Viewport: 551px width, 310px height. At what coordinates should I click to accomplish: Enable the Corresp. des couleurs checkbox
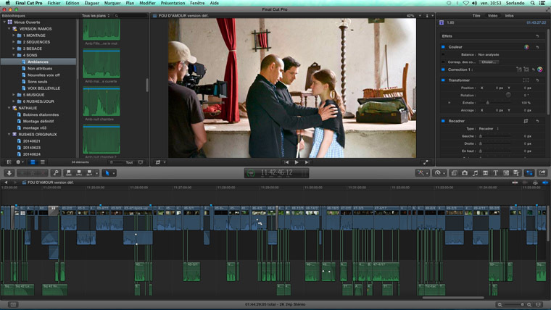pyautogui.click(x=443, y=62)
